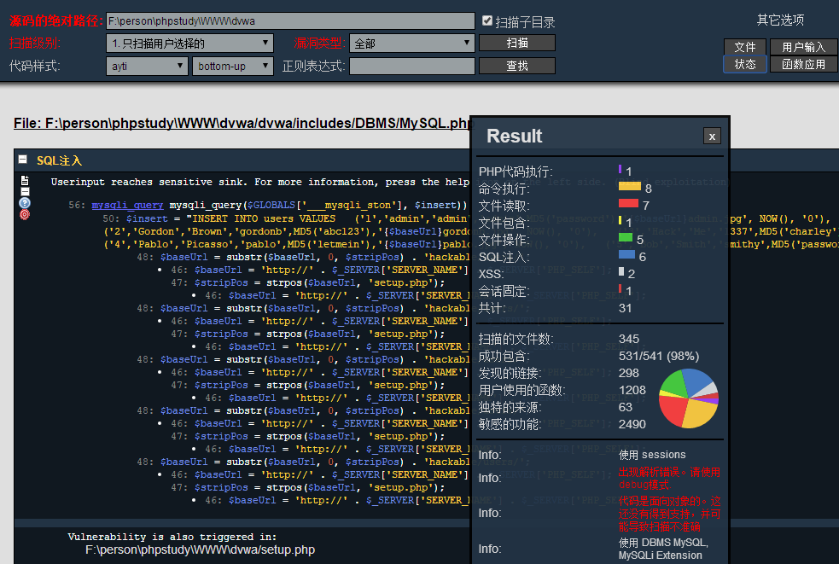Open the help icon with the question mark
This screenshot has width=839, height=564.
(x=24, y=202)
